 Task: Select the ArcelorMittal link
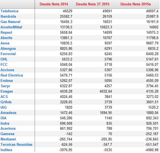tap(11, 27)
